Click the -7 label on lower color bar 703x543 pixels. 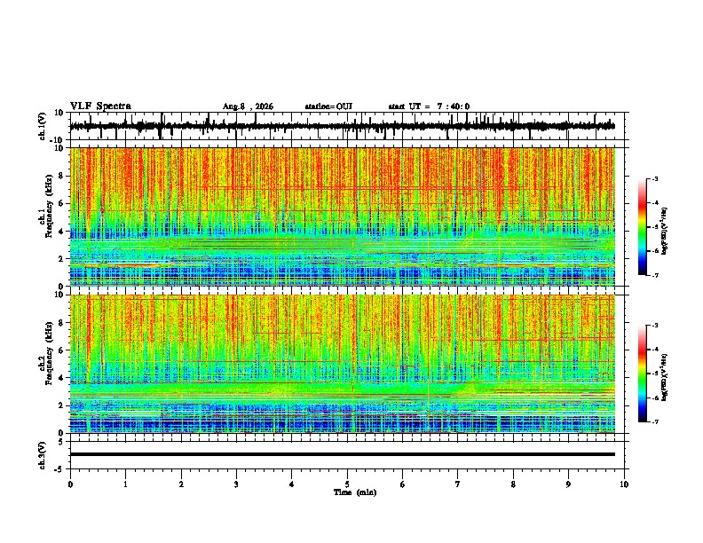click(654, 421)
